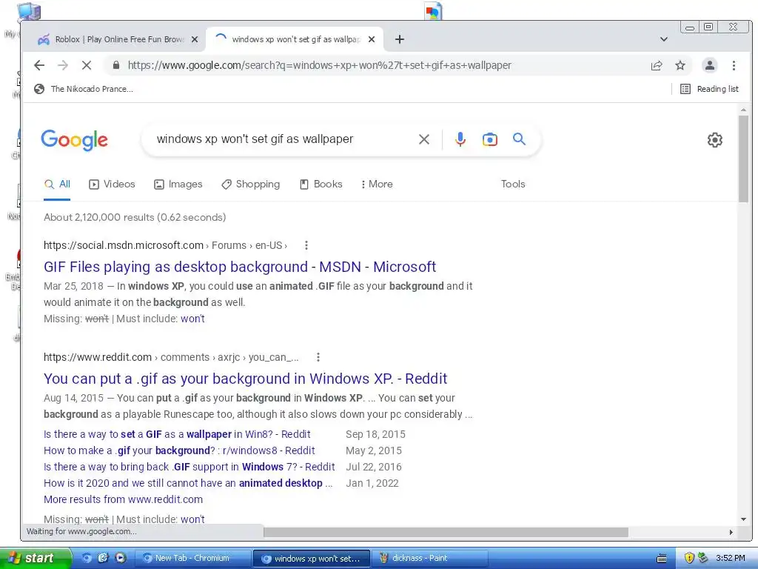Open the three-dot menu beside Reddit result
Viewport: 758px width, 569px height.
tap(318, 357)
